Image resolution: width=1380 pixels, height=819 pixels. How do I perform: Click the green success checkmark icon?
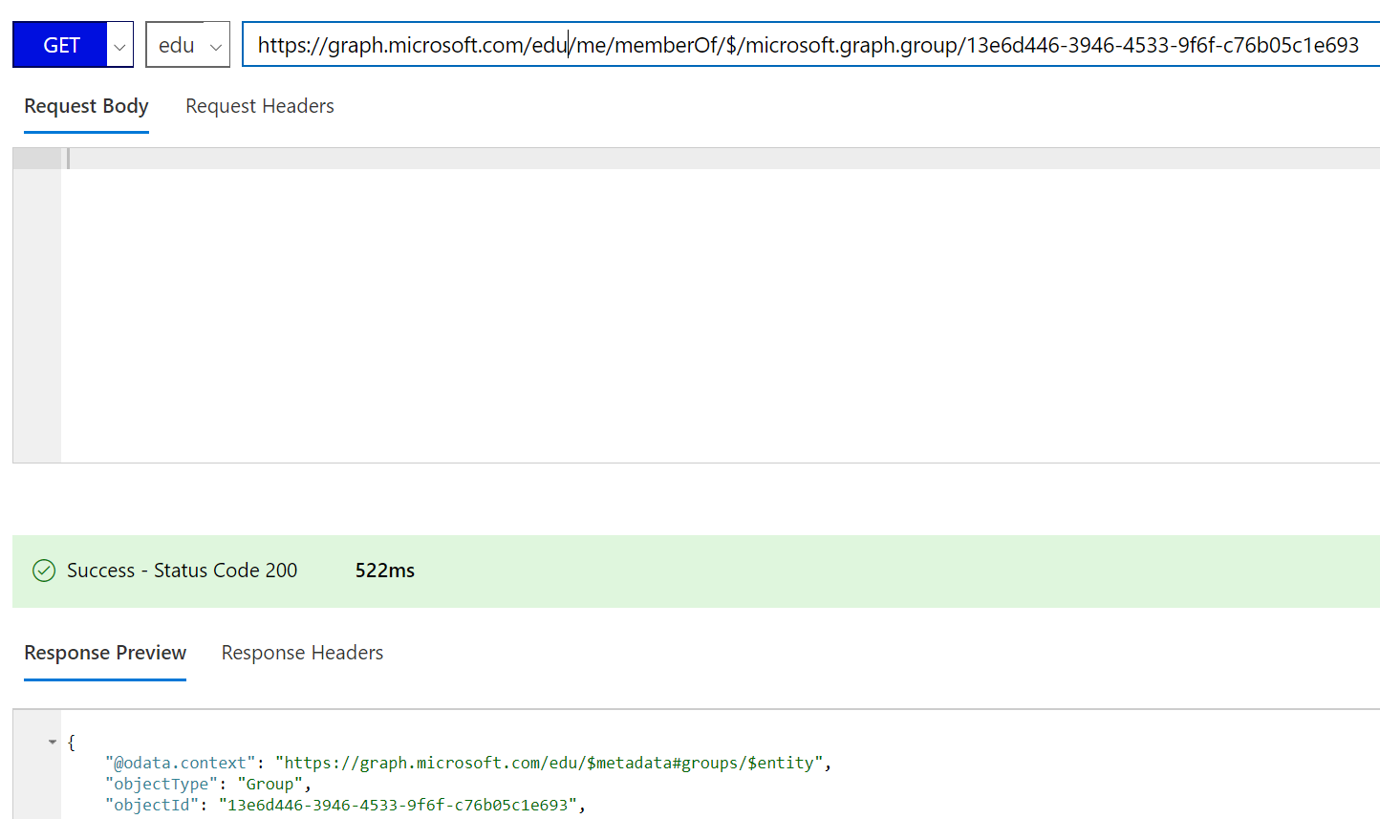[x=44, y=571]
